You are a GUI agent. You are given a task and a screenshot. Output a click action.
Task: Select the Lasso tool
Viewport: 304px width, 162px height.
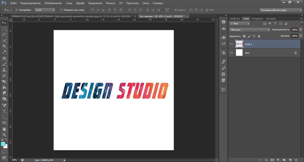click(4, 34)
